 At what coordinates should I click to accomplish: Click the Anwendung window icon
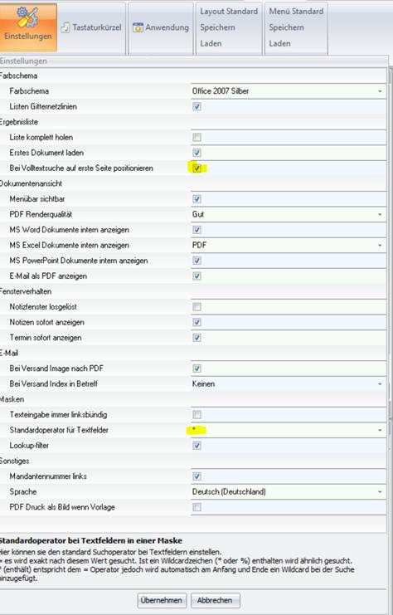138,27
